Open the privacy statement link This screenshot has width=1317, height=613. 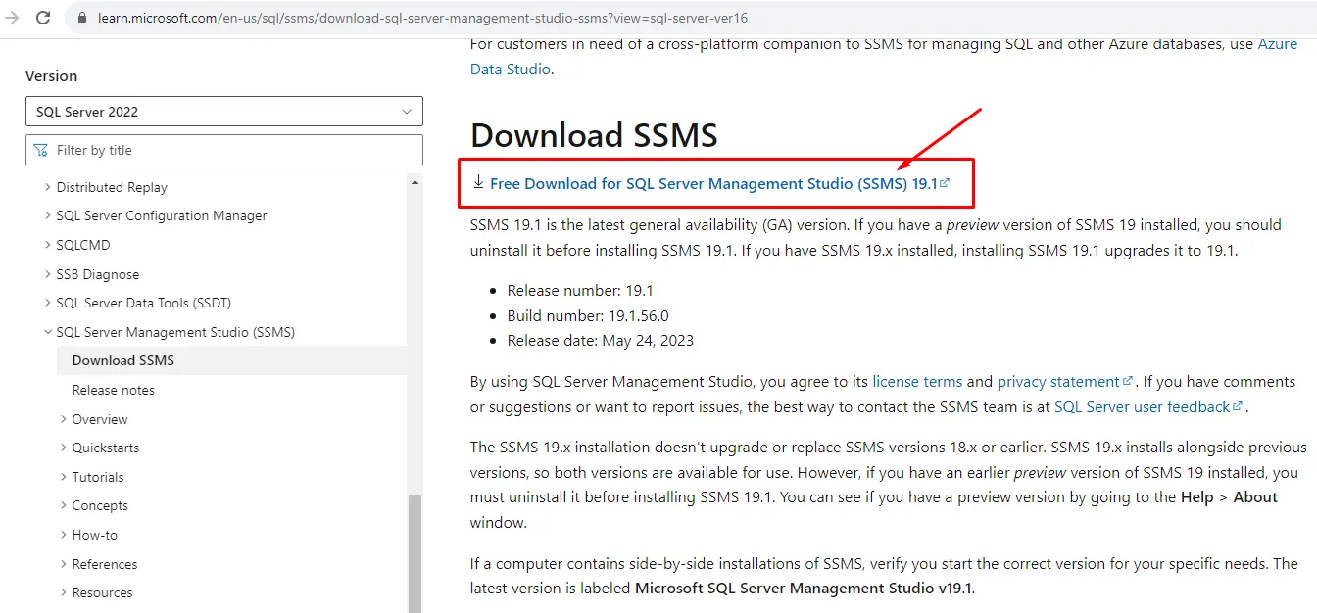tap(1058, 381)
